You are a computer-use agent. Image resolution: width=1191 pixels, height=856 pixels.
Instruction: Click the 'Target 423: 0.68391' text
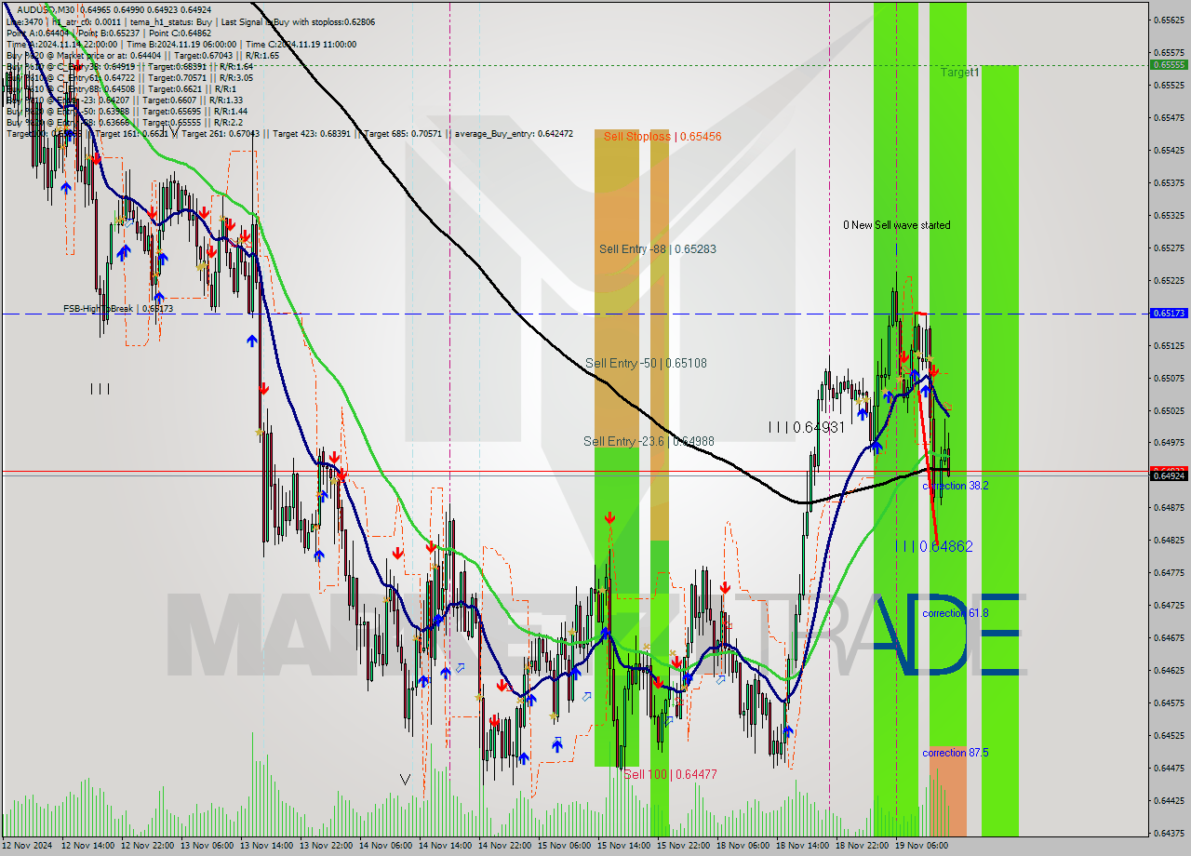314,134
